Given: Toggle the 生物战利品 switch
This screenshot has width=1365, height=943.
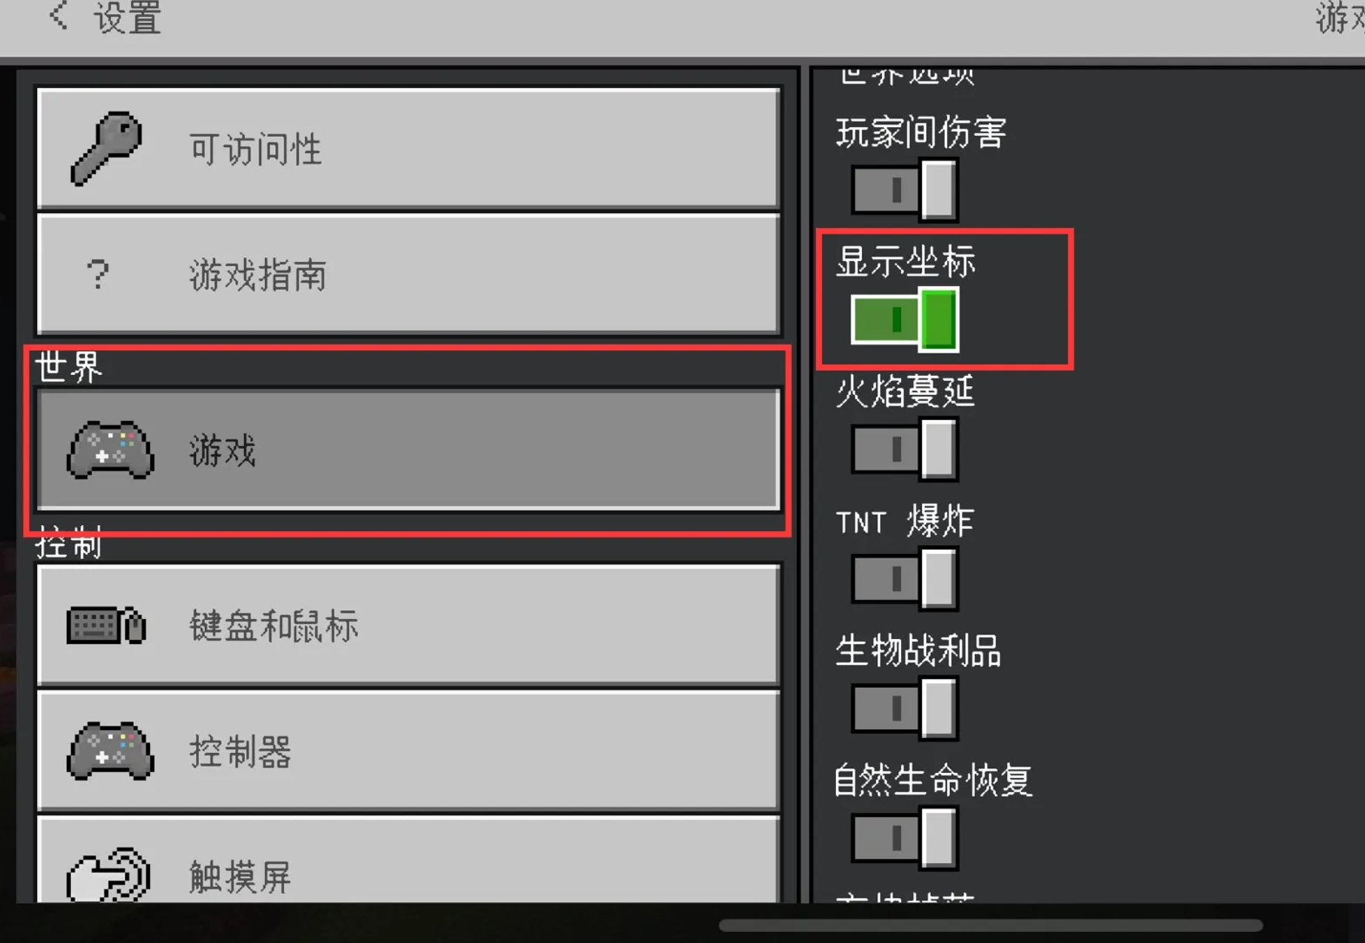Looking at the screenshot, I should [x=905, y=709].
